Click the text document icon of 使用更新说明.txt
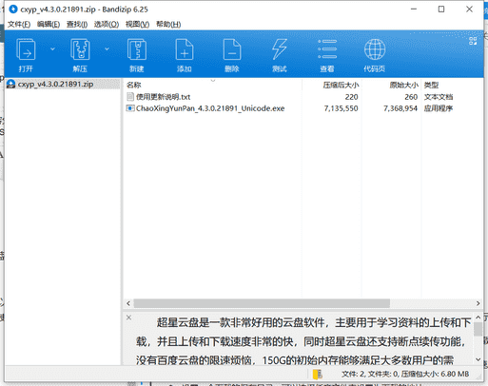Viewport: 488px width, 386px height. pyautogui.click(x=130, y=97)
